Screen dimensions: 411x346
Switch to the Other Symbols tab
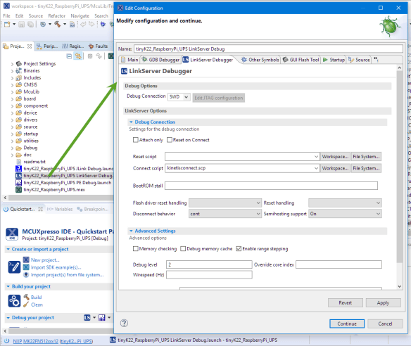(x=260, y=60)
